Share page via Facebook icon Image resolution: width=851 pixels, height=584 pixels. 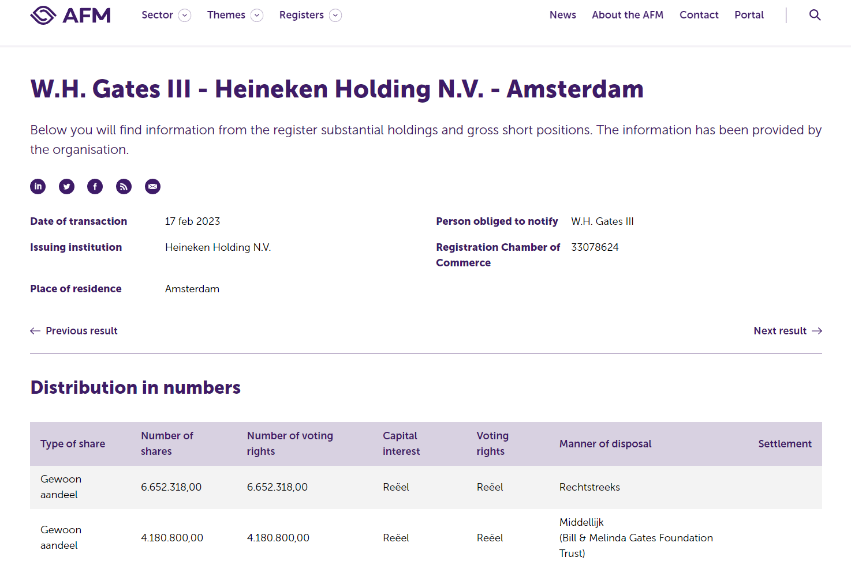pos(95,186)
